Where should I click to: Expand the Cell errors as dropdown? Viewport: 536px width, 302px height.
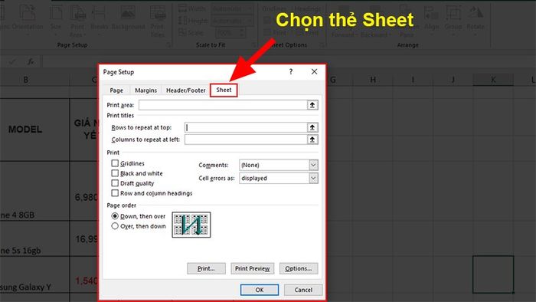(313, 178)
